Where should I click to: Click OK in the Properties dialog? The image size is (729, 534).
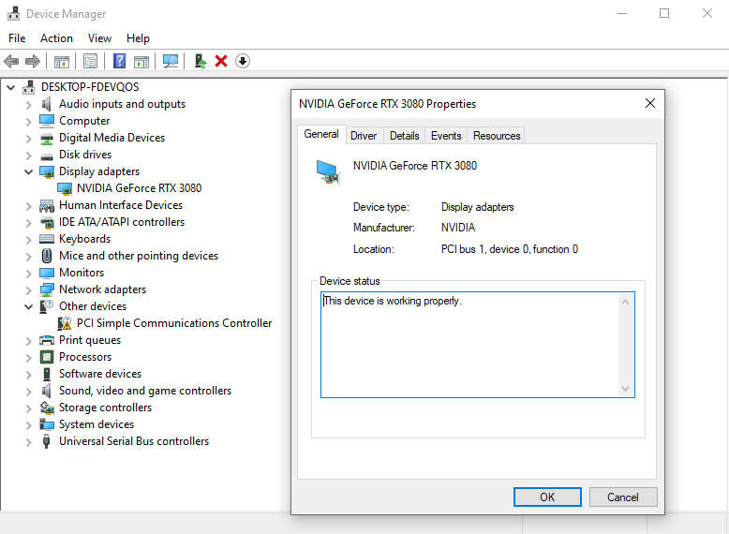547,497
